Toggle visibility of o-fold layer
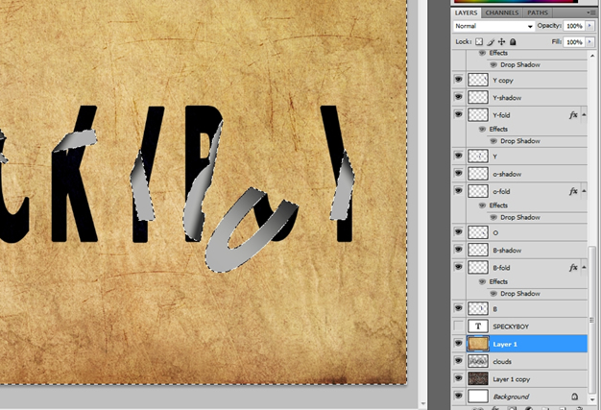Viewport: 601px width, 410px height. click(x=458, y=190)
